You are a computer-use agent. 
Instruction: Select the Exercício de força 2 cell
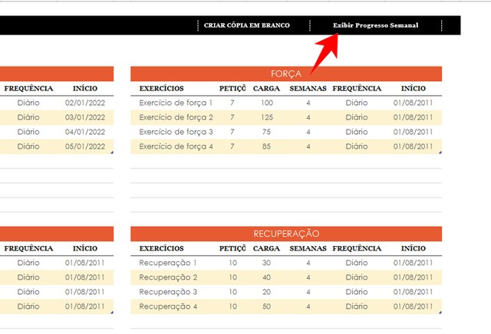tap(176, 117)
